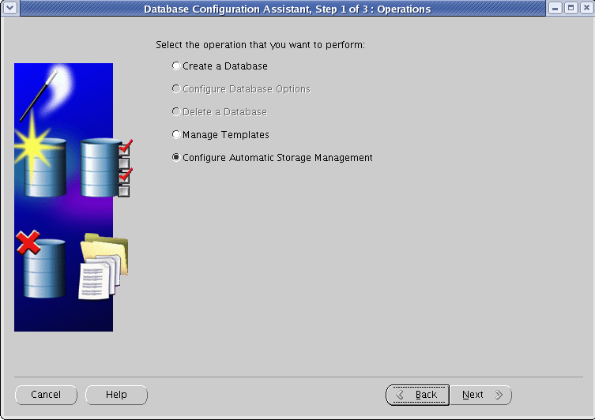Screen dimensions: 595x420
Task: Open the window menu at title bar left
Action: [x=9, y=9]
